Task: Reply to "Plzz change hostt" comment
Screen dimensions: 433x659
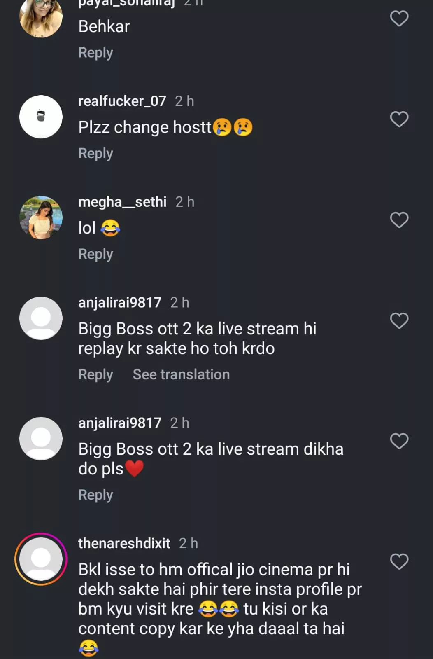Action: tap(95, 153)
